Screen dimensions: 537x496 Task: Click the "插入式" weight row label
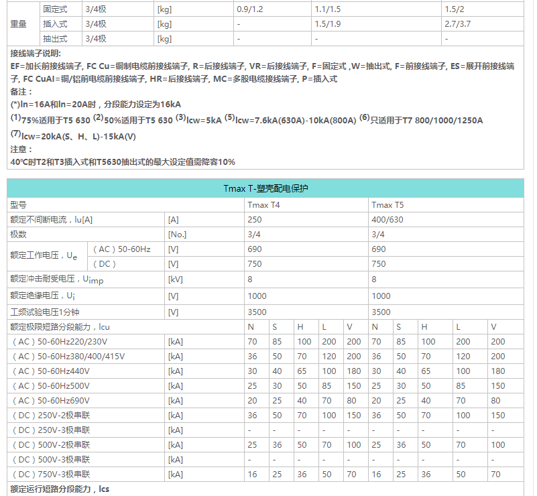pos(55,24)
